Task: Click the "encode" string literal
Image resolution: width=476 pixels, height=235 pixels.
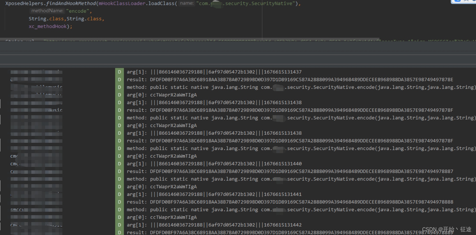Action: (78, 11)
